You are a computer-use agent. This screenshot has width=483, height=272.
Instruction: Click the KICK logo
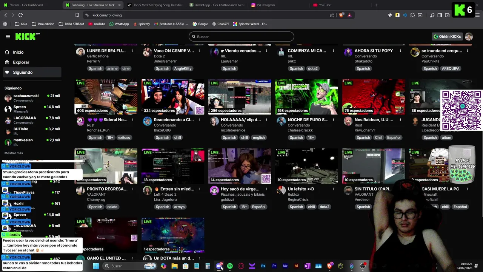[x=27, y=36]
